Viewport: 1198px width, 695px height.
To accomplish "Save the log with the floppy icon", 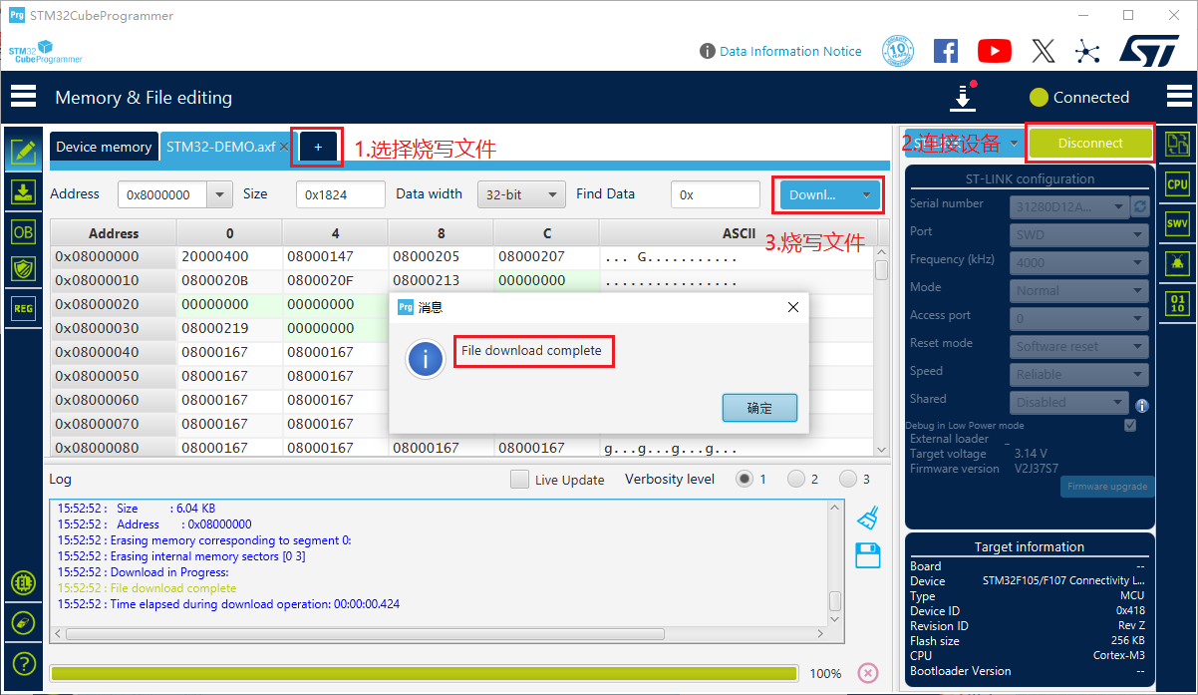I will [x=868, y=556].
